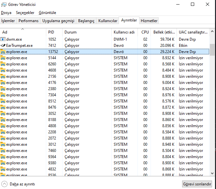Select the dwm.exe process name

pos(14,39)
